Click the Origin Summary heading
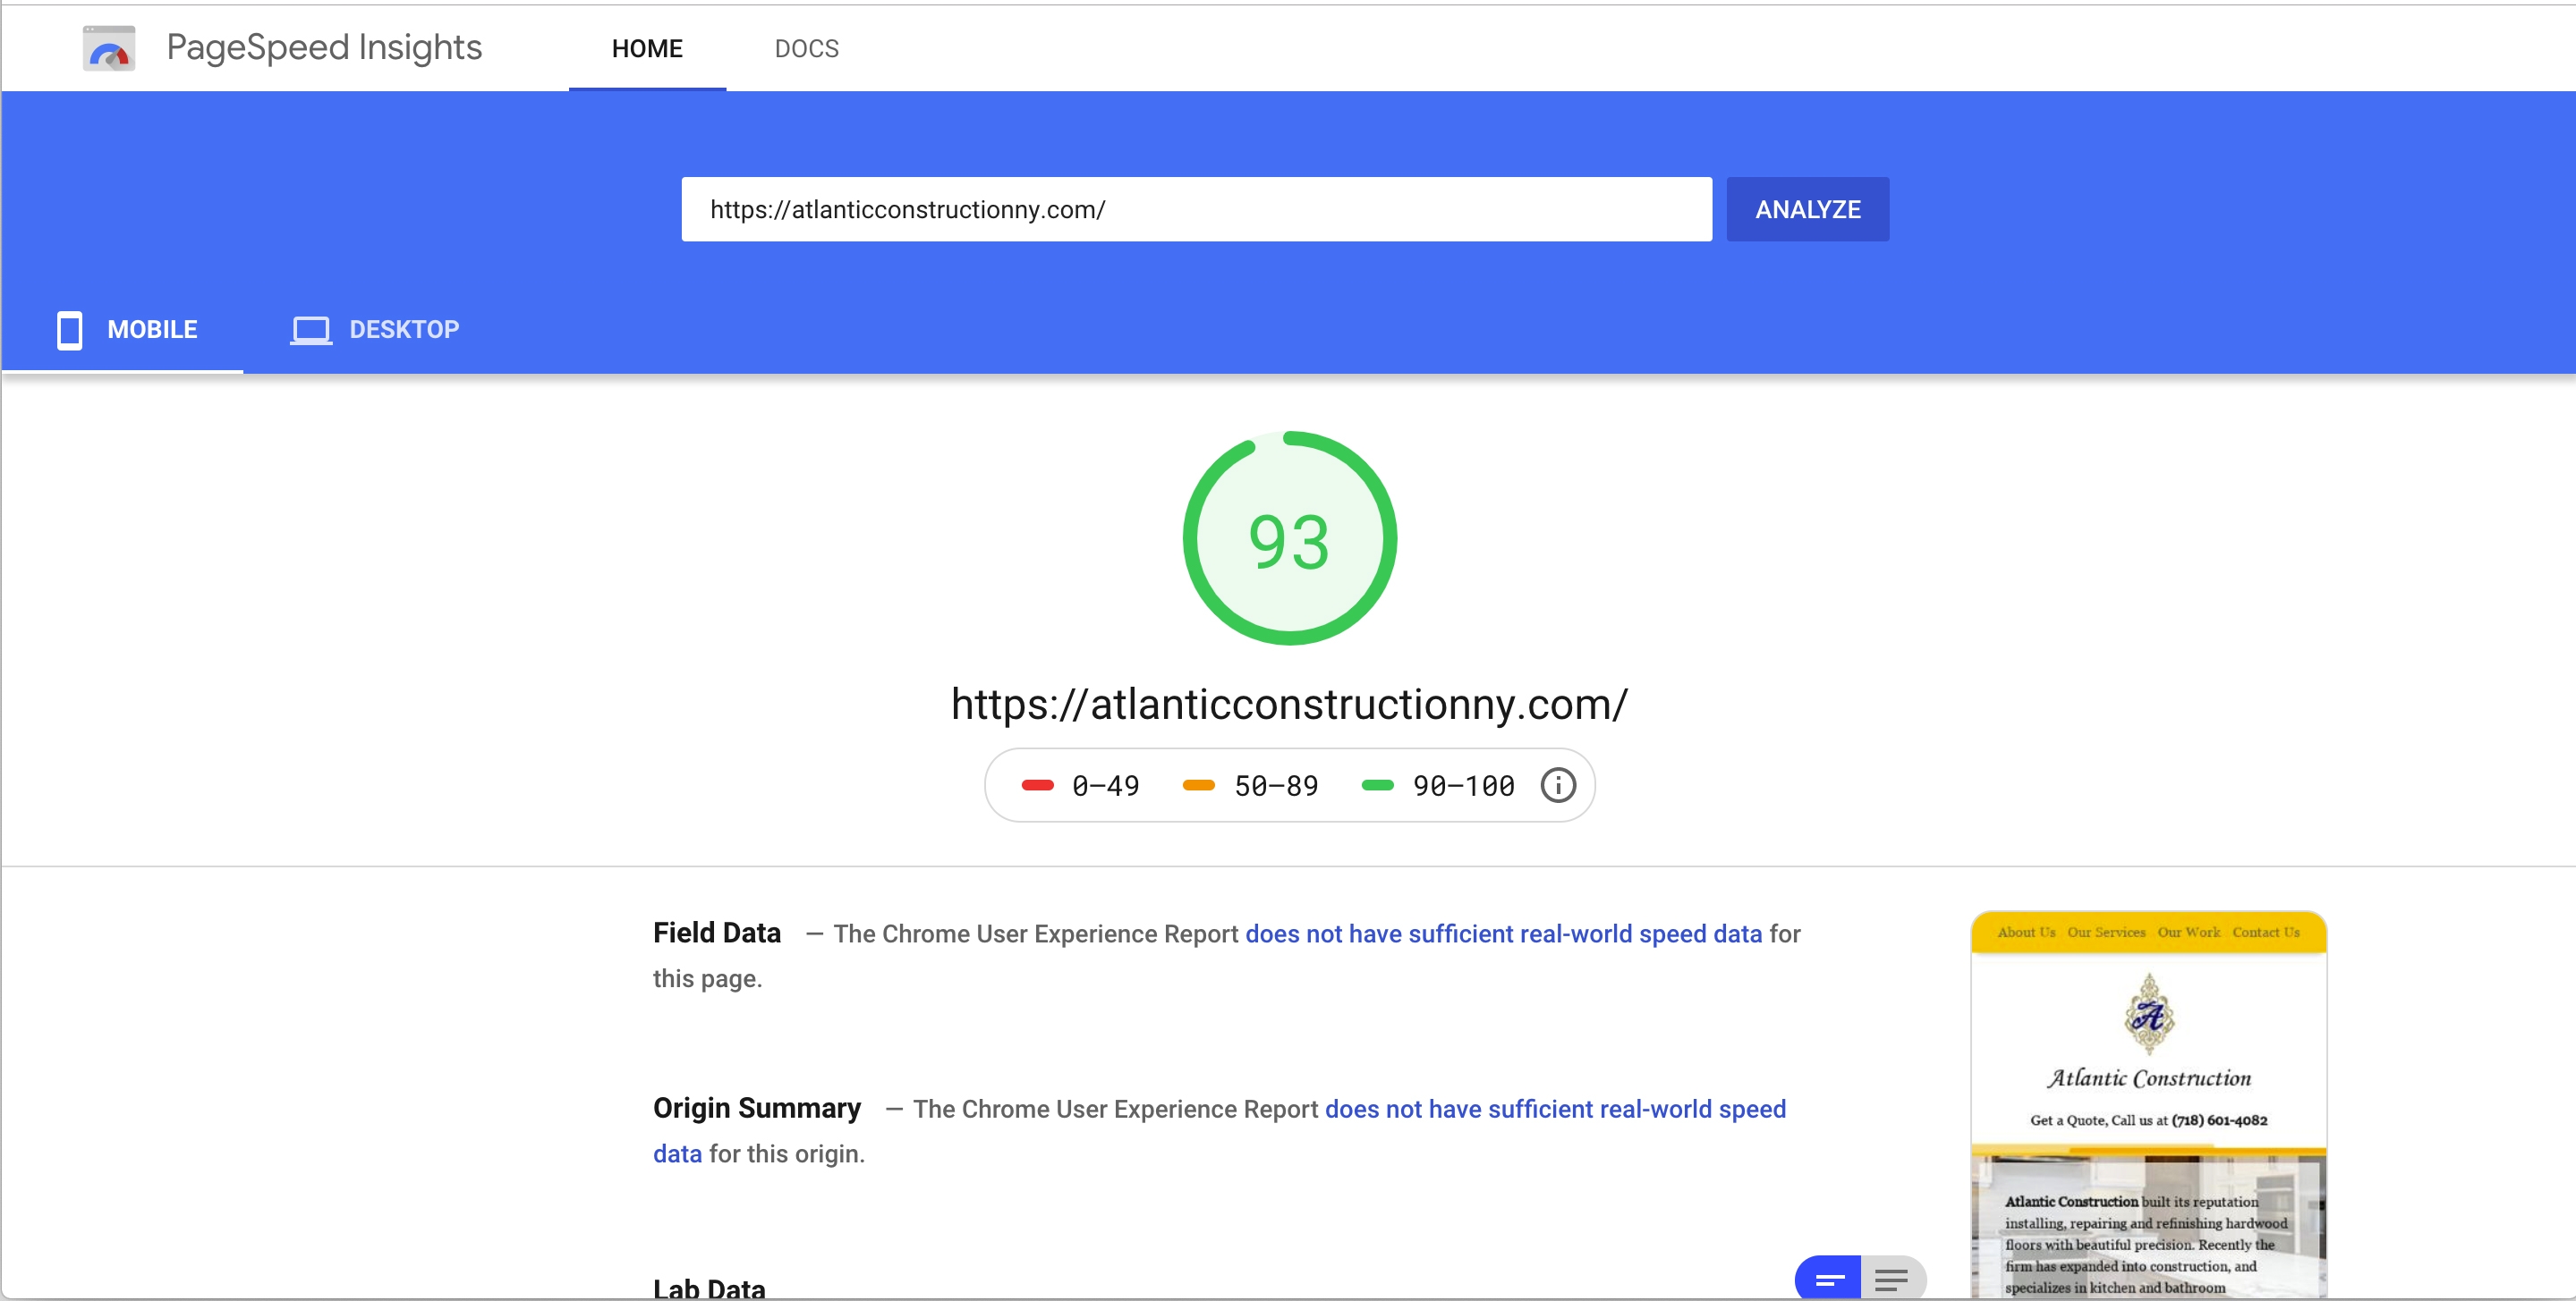The width and height of the screenshot is (2576, 1301). [x=757, y=1108]
